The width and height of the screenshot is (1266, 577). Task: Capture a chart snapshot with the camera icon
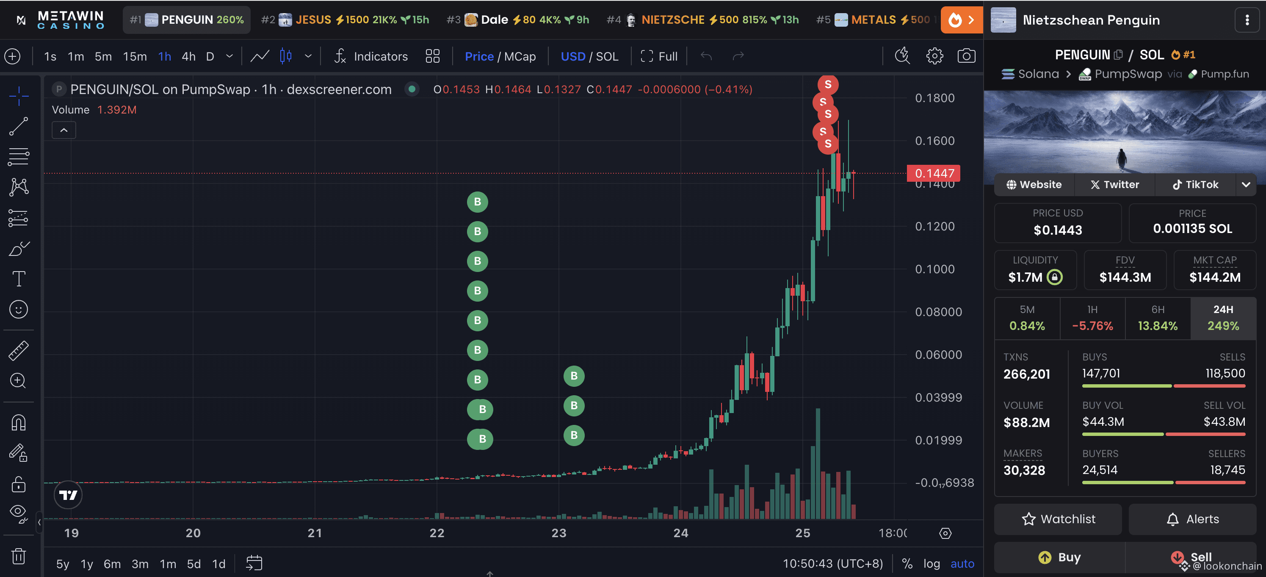pyautogui.click(x=966, y=56)
